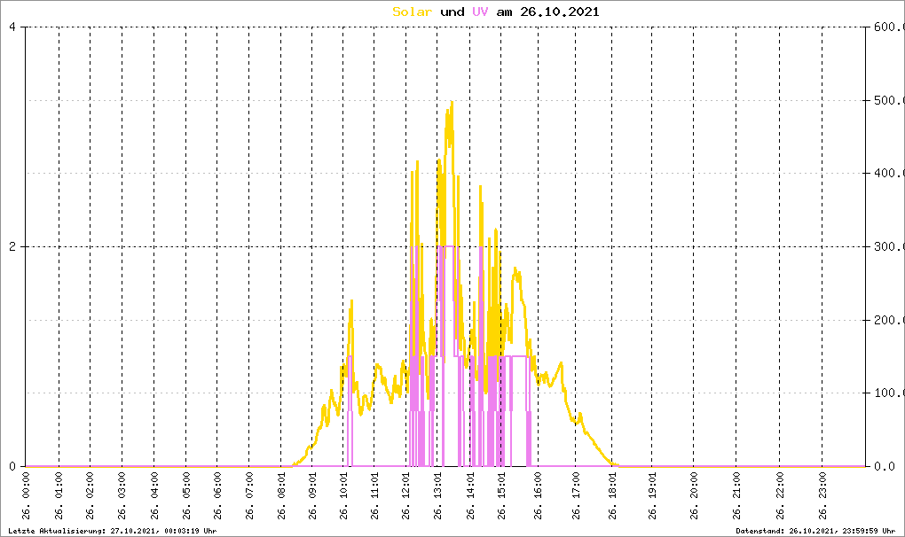Click the date '26.10.2021' in the chart title
The image size is (905, 537).
(x=559, y=12)
